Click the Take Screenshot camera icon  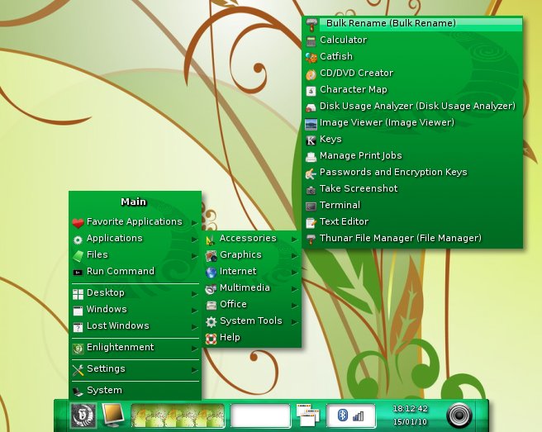[311, 190]
